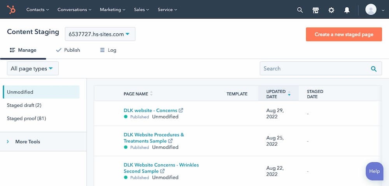389x186 pixels.
Task: Click the Aug 29, 2022 date cell
Action: pos(275,113)
